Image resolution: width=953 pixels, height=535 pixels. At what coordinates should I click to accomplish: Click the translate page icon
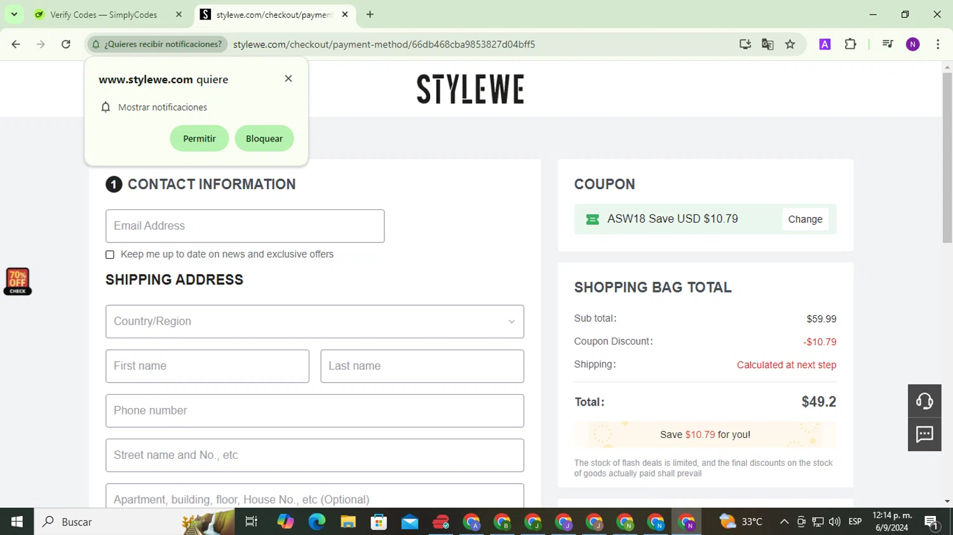tap(767, 44)
